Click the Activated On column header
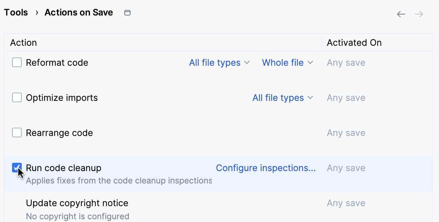 coord(354,42)
